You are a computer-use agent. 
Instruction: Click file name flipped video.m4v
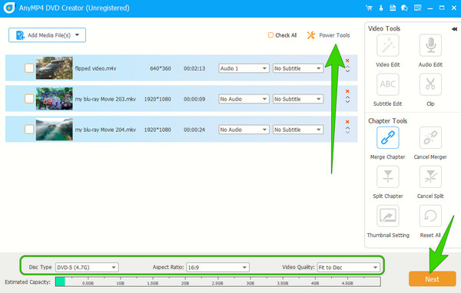95,68
